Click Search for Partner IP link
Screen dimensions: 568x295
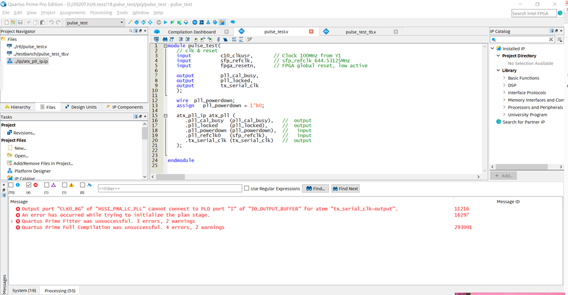tap(523, 122)
